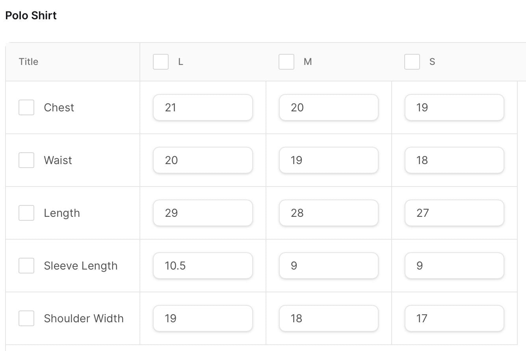Select the Chest row checkbox
Image resolution: width=526 pixels, height=351 pixels.
point(26,107)
